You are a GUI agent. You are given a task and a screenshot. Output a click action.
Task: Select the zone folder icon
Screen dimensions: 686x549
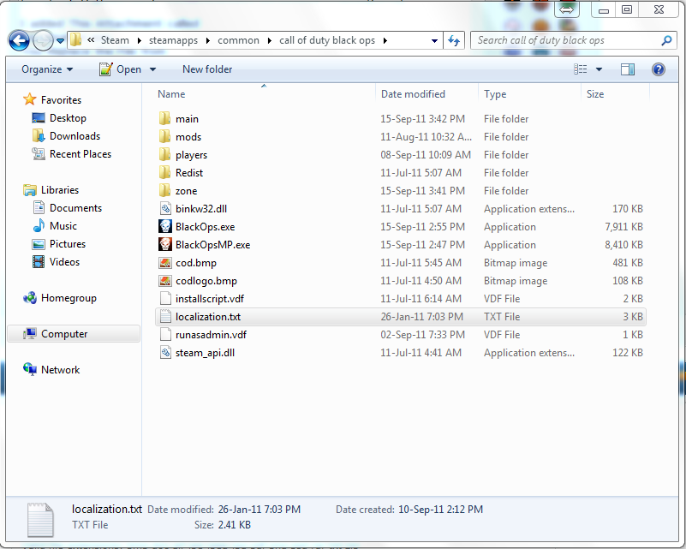[x=165, y=190]
